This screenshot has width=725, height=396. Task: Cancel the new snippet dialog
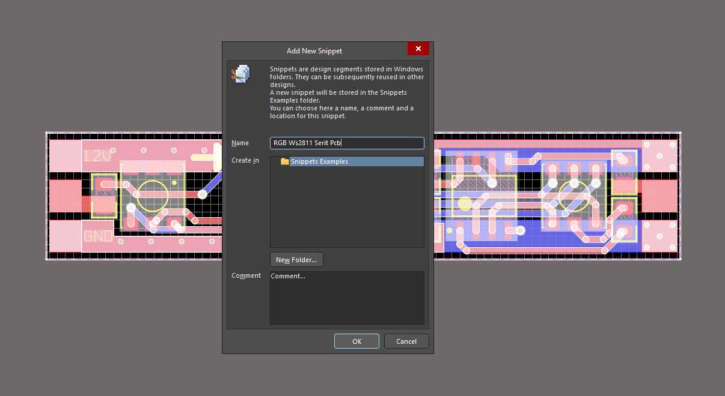[x=406, y=341]
